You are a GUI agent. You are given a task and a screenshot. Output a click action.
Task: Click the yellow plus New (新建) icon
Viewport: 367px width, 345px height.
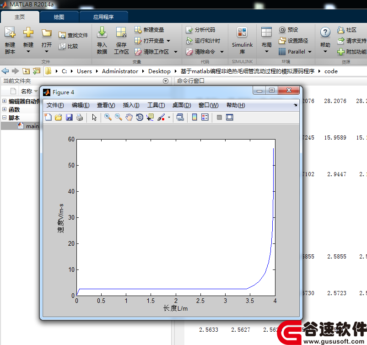(x=28, y=32)
